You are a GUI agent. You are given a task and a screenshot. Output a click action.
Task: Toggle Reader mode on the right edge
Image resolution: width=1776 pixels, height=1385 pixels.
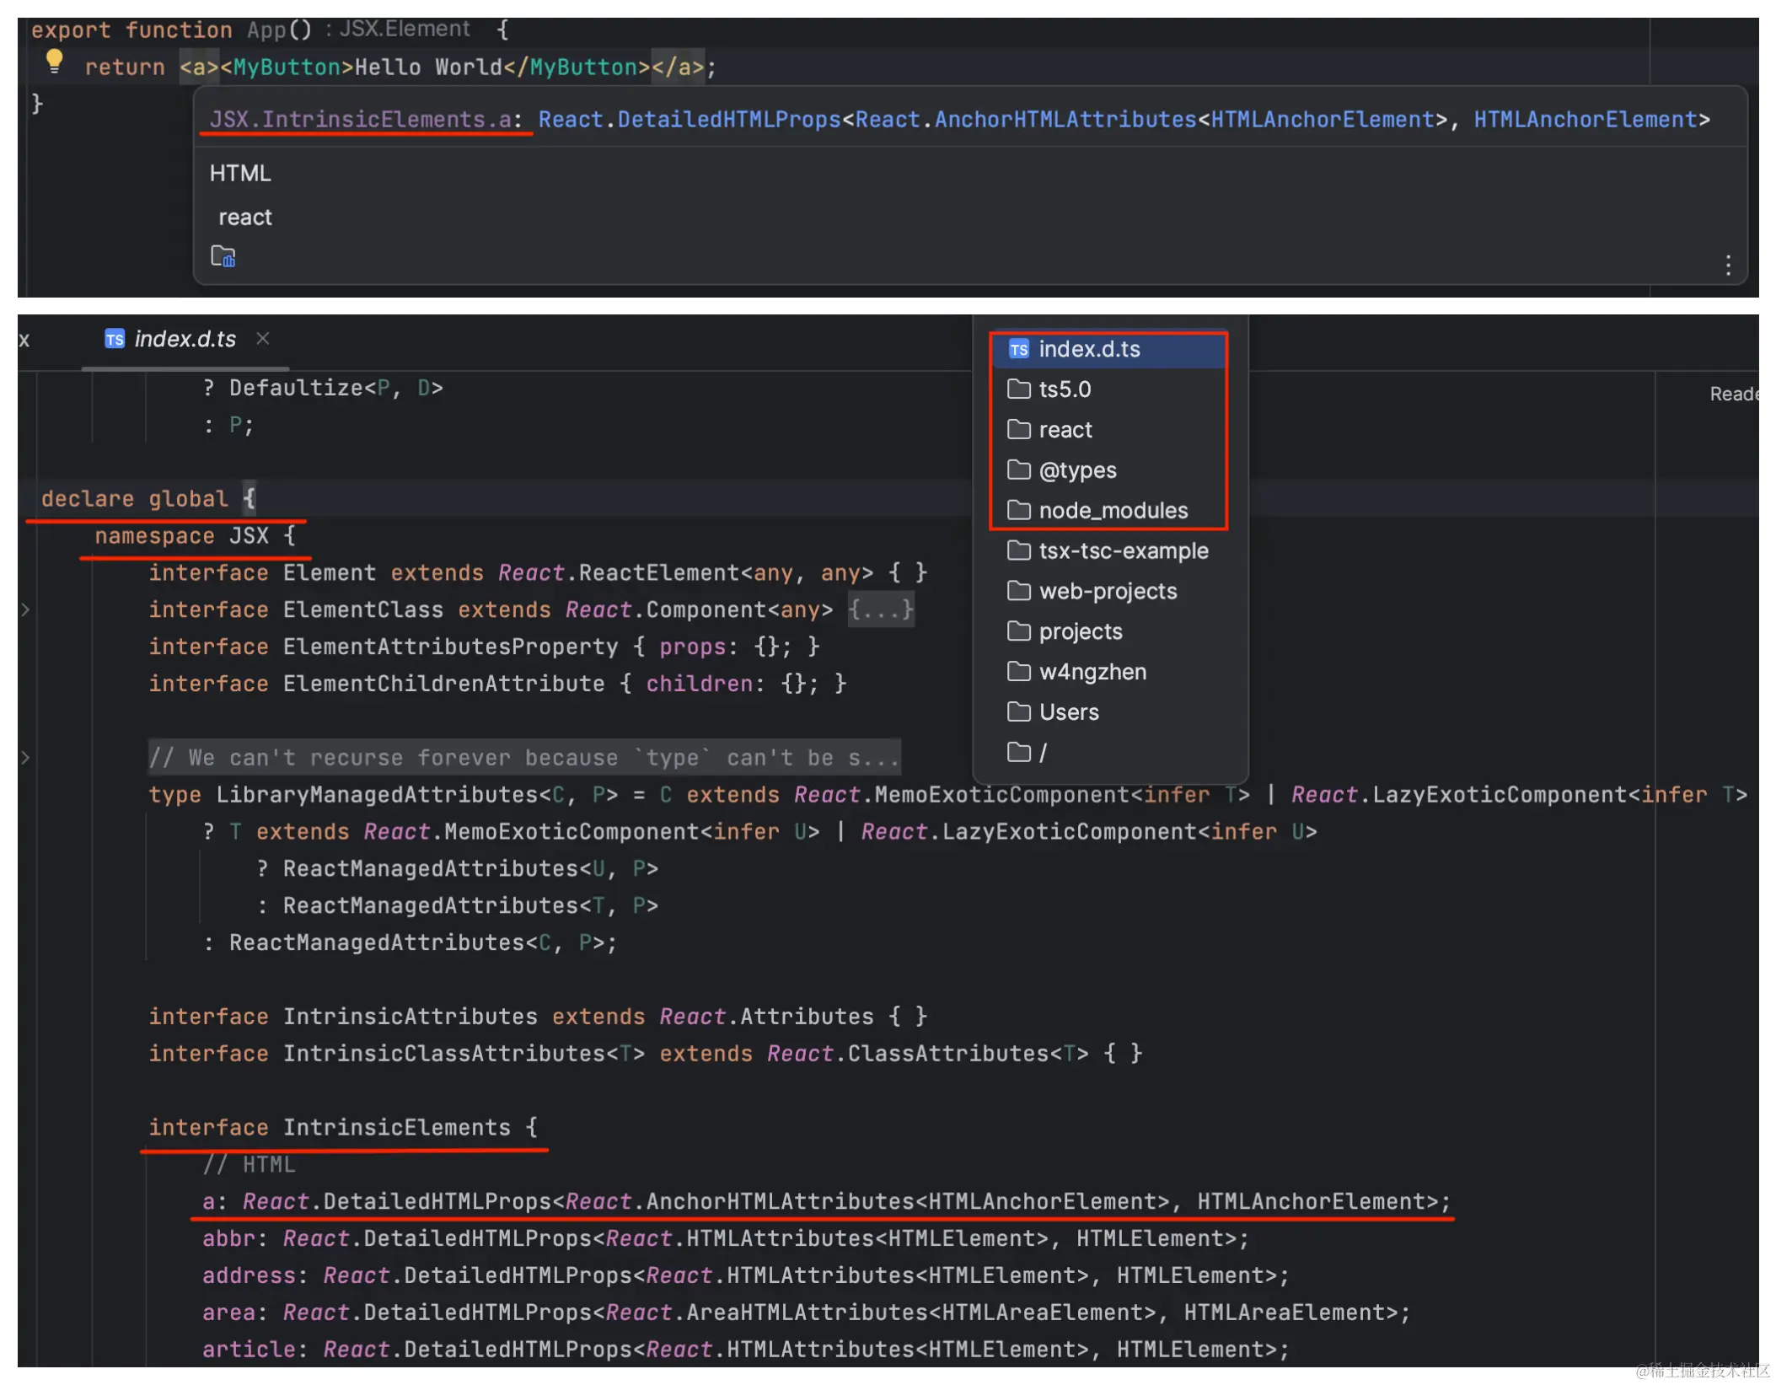[x=1734, y=393]
